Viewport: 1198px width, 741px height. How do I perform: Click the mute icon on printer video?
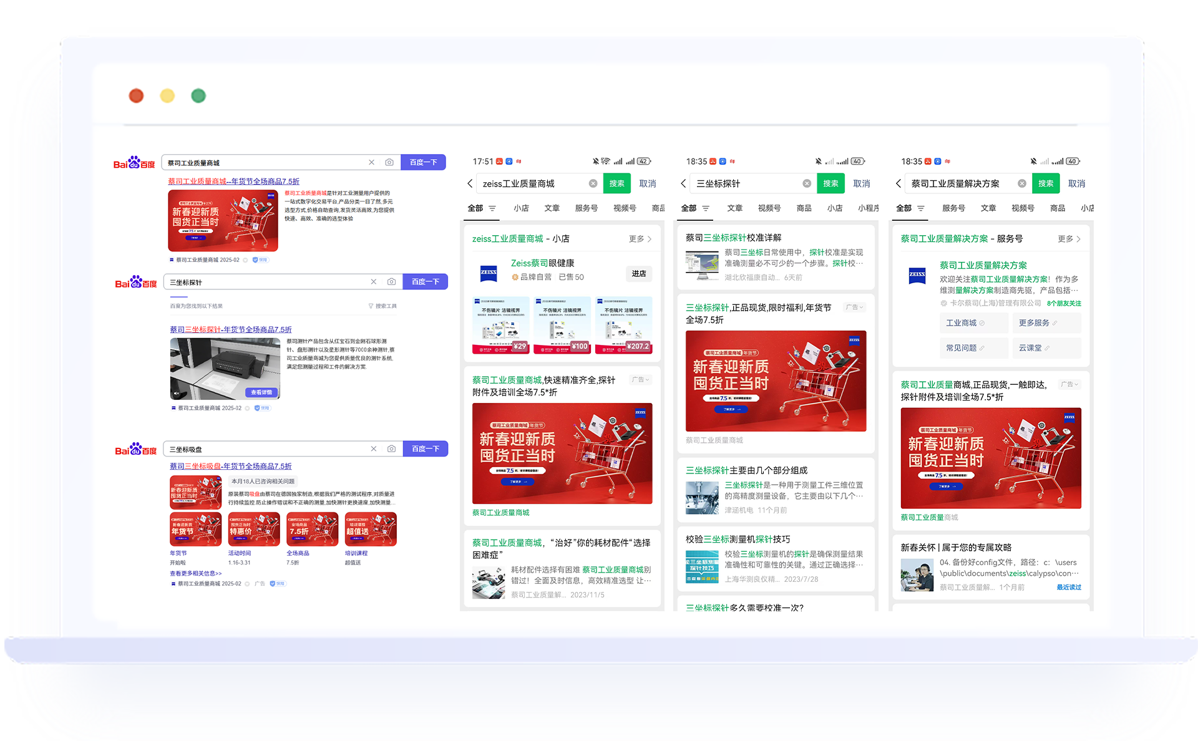coord(177,394)
